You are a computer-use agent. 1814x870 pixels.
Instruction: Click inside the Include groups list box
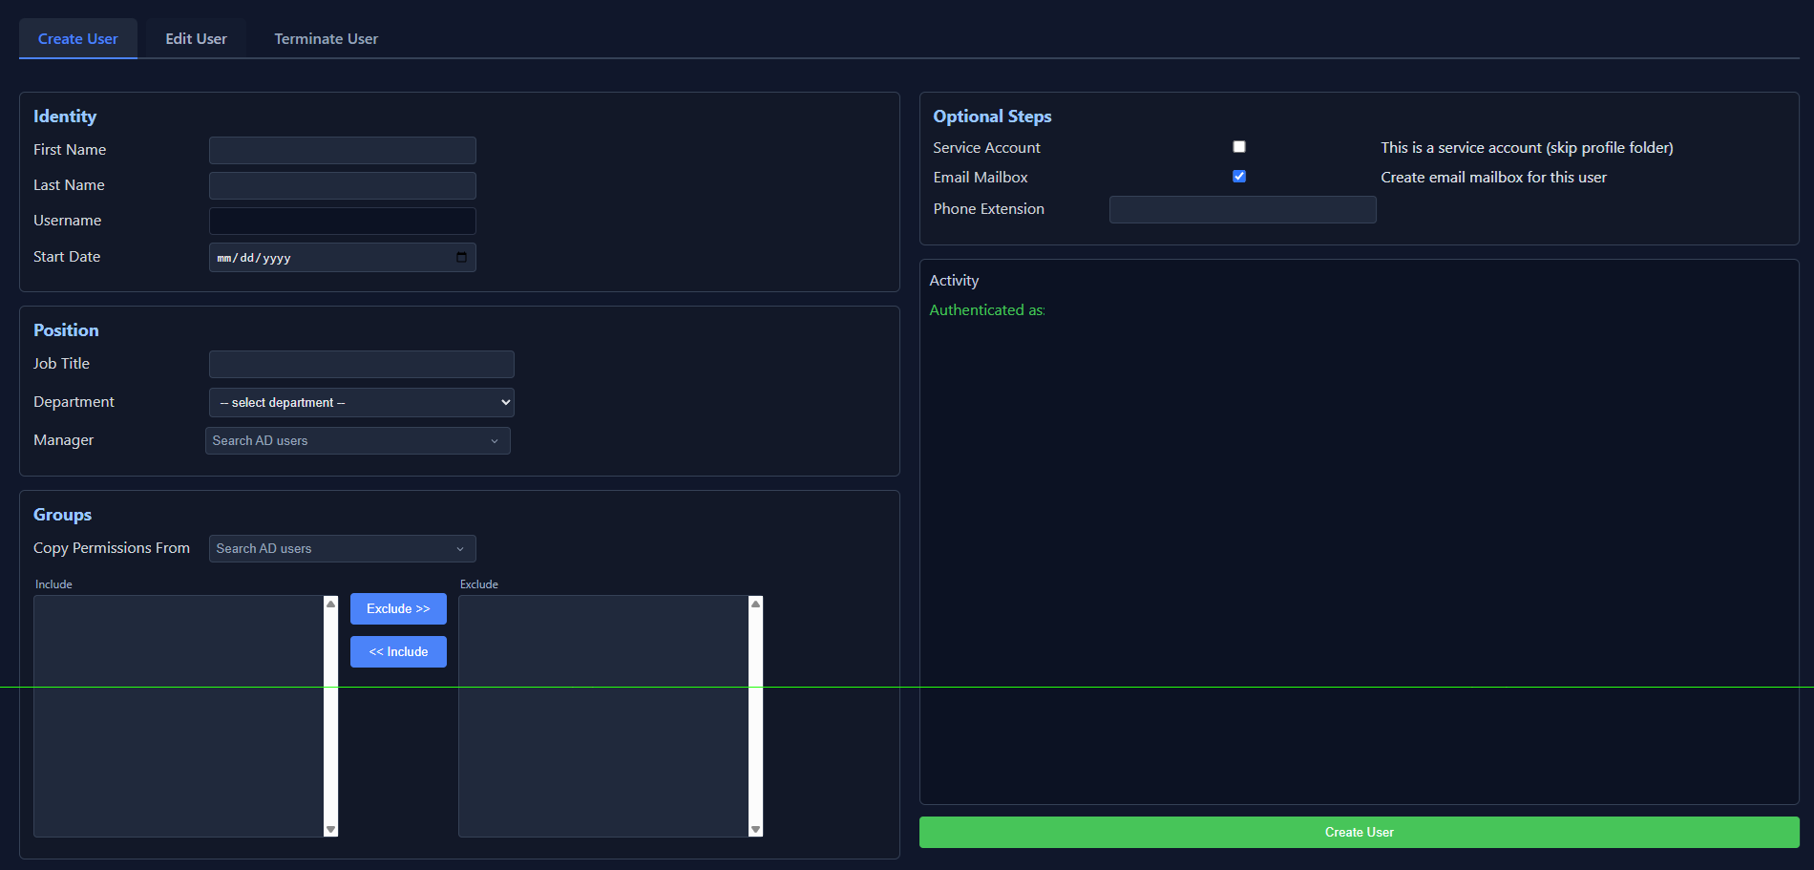(x=179, y=716)
